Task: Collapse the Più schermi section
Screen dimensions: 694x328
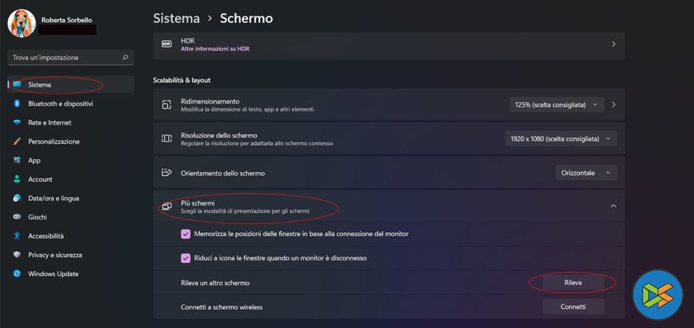Action: (x=613, y=206)
